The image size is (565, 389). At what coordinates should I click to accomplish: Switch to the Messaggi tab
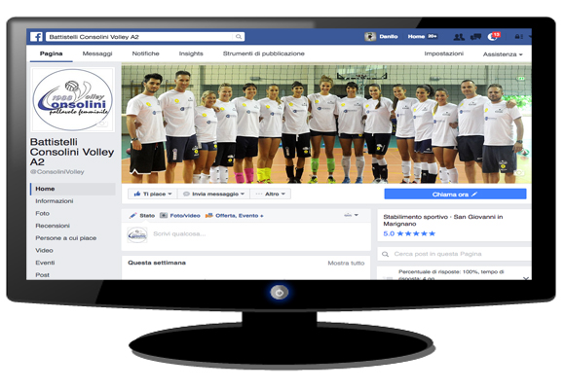[x=97, y=53]
